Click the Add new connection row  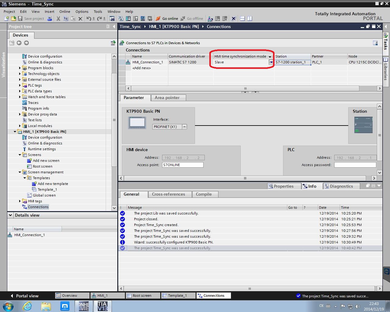click(x=141, y=68)
